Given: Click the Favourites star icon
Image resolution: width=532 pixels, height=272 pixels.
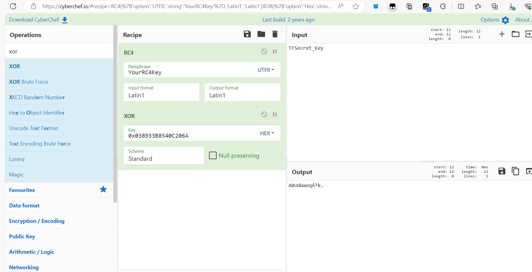Looking at the screenshot, I should (103, 189).
